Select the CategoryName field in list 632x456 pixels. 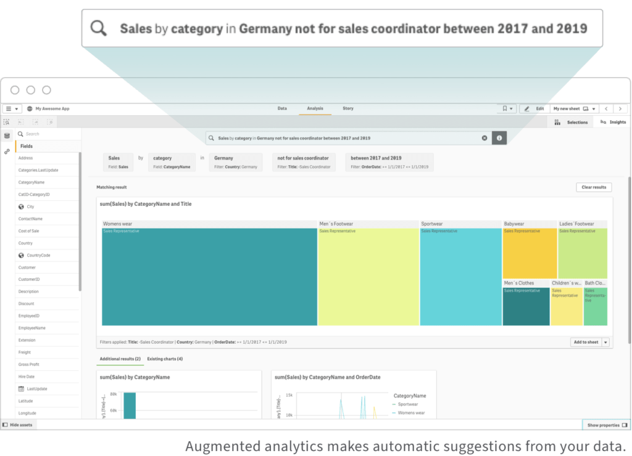pos(47,182)
